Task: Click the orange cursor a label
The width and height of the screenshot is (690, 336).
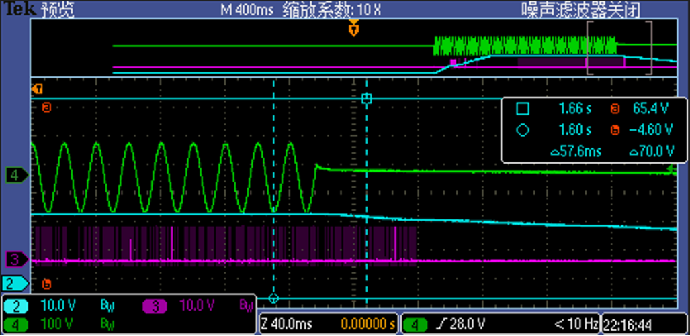Action: coord(46,107)
